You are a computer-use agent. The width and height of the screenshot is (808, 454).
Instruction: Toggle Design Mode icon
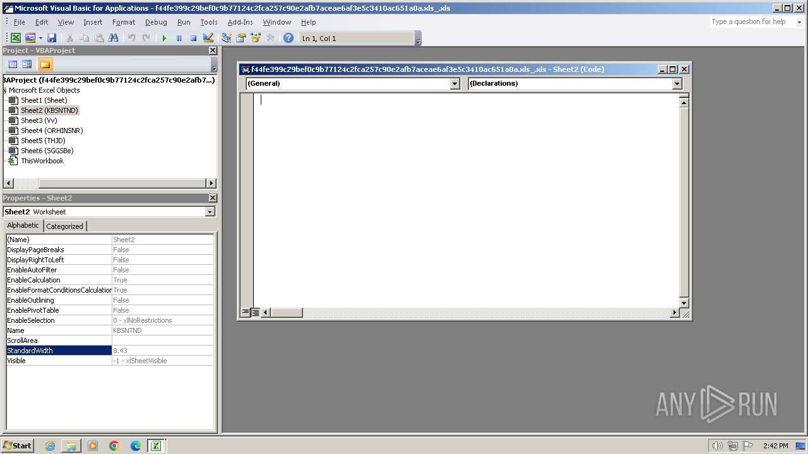click(208, 38)
